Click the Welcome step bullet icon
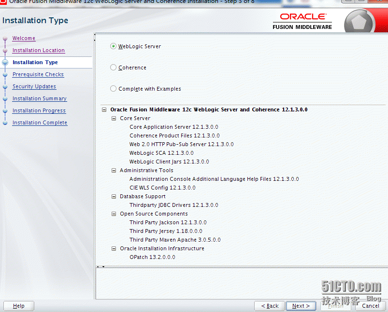The height and width of the screenshot is (312, 388). pos(5,39)
